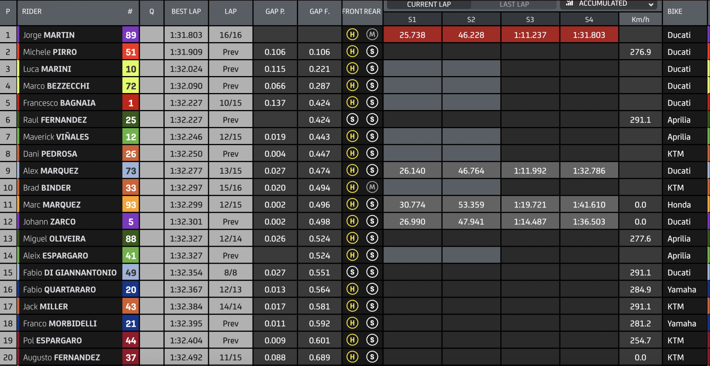
Task: Click Jack Miller's rear soft tyre icon
Action: pyautogui.click(x=372, y=307)
